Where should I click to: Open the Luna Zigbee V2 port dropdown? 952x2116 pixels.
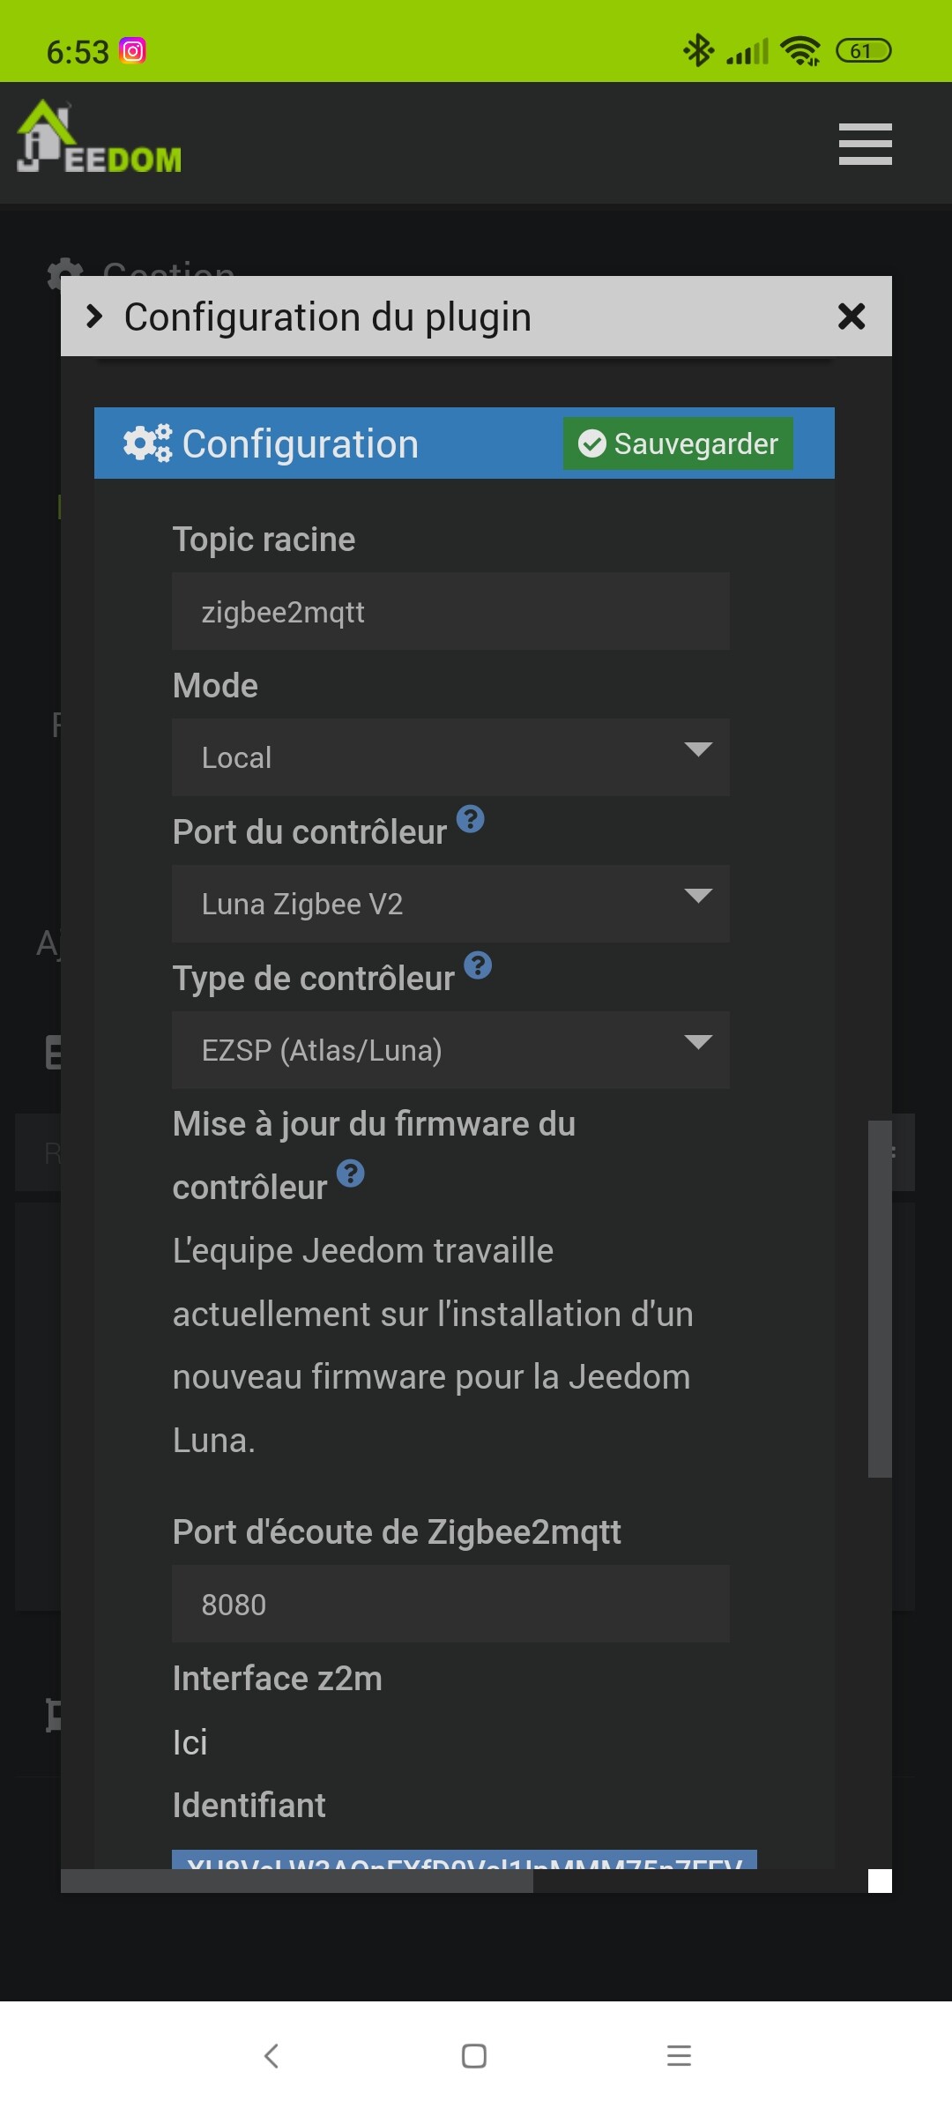450,904
